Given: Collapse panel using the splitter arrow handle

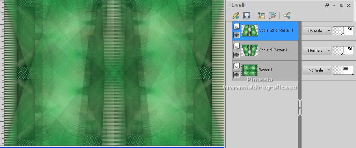Looking at the screenshot, I should coord(300,108).
